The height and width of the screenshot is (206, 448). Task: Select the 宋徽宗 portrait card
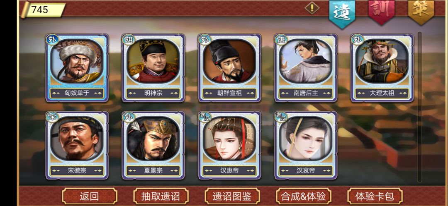[77, 145]
